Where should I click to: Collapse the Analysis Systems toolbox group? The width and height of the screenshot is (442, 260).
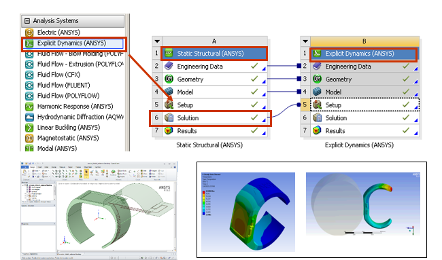[27, 21]
